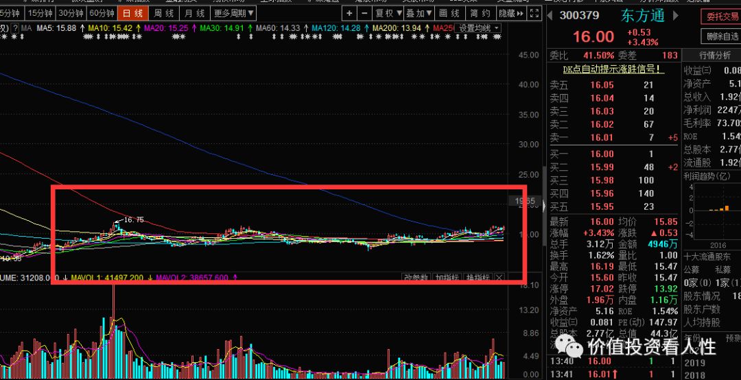Viewport: 741px width, 380px height.
Task: Click the 16.75 high price marker
Action: tap(134, 219)
